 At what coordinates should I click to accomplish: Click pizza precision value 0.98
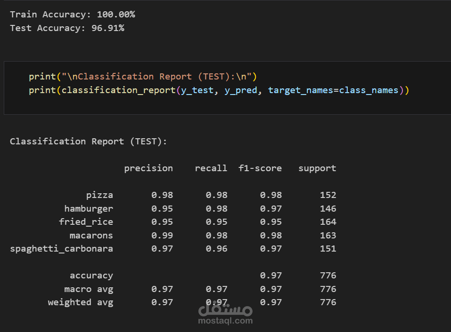(x=162, y=195)
